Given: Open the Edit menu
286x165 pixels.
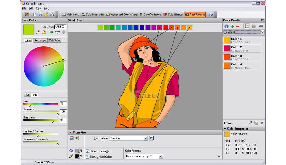Looking at the screenshot, I should coord(31,8).
